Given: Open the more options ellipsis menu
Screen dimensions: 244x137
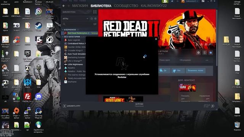Looking at the screenshot, I should [207, 60].
